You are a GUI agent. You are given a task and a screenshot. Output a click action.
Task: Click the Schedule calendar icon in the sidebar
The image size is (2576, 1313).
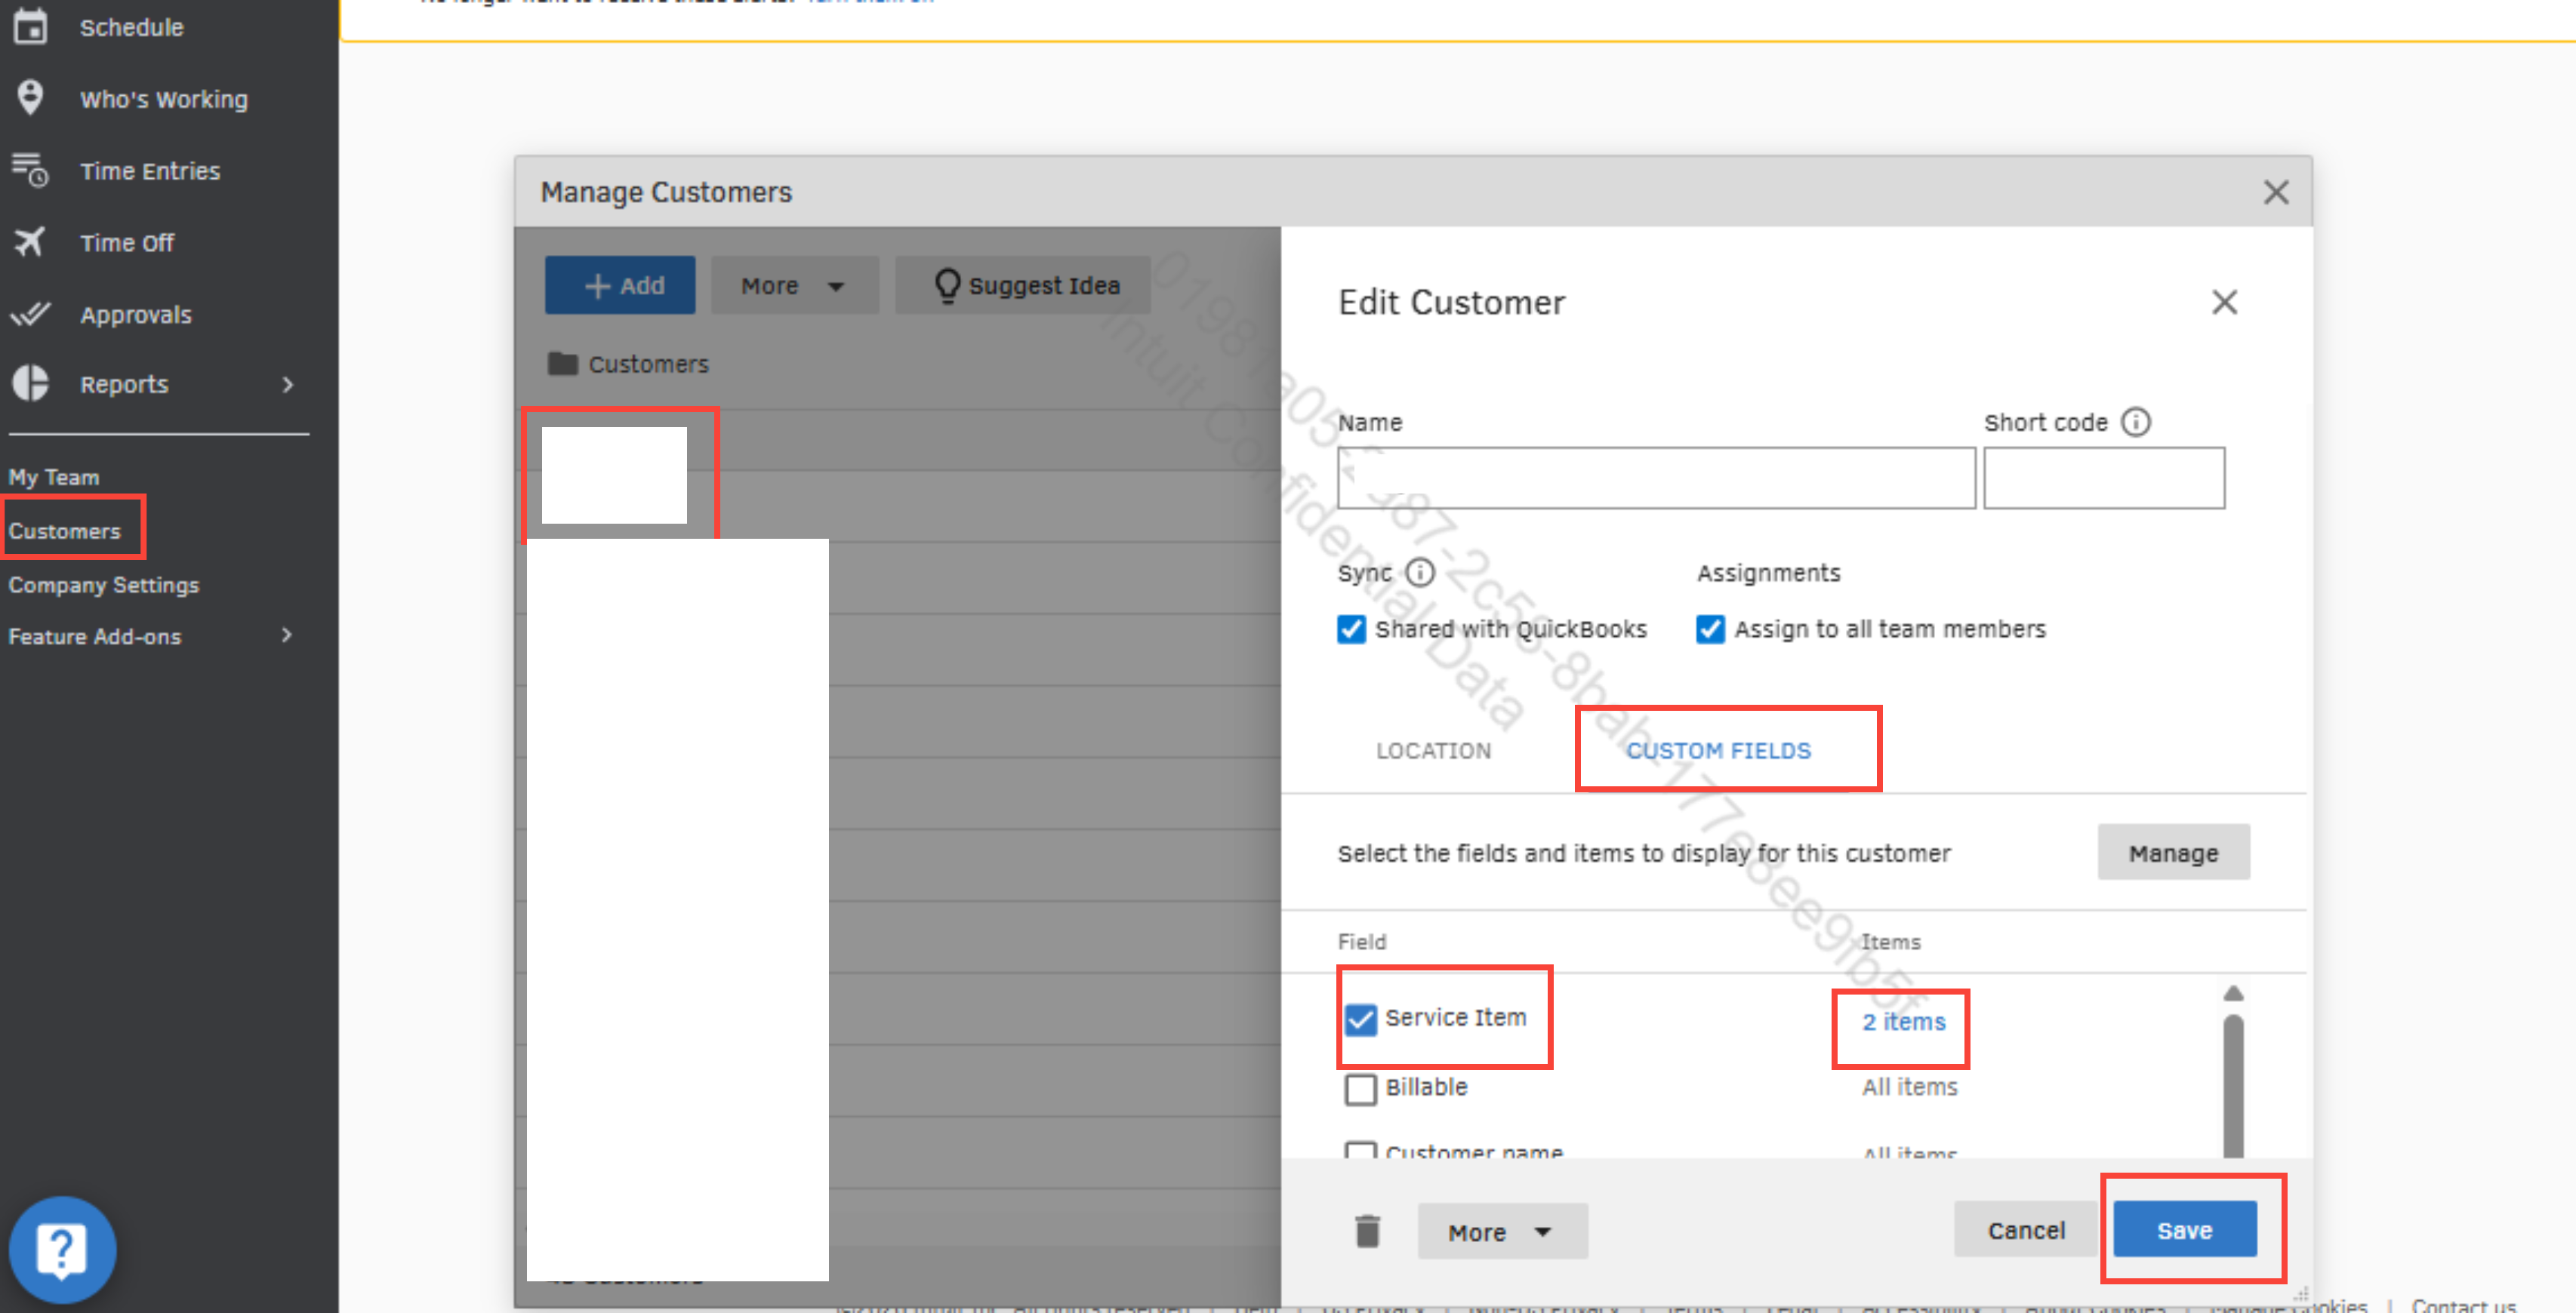point(30,26)
